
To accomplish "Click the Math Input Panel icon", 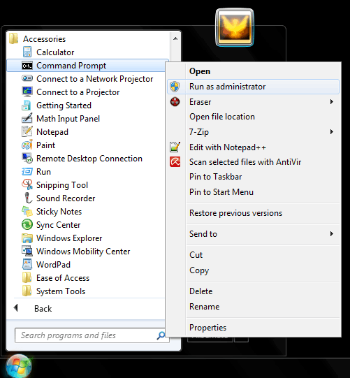I will coord(27,118).
